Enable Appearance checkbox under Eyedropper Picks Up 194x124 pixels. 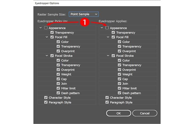coord(46,28)
